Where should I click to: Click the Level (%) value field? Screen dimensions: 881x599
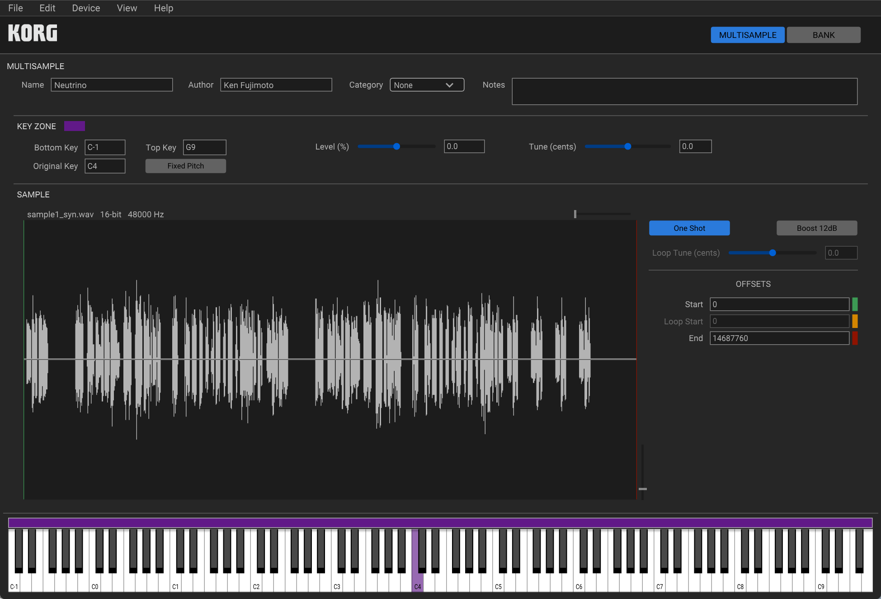[464, 146]
